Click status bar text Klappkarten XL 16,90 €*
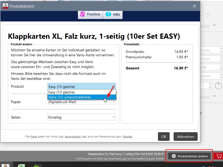This screenshot has height=167, width=223. point(126,154)
